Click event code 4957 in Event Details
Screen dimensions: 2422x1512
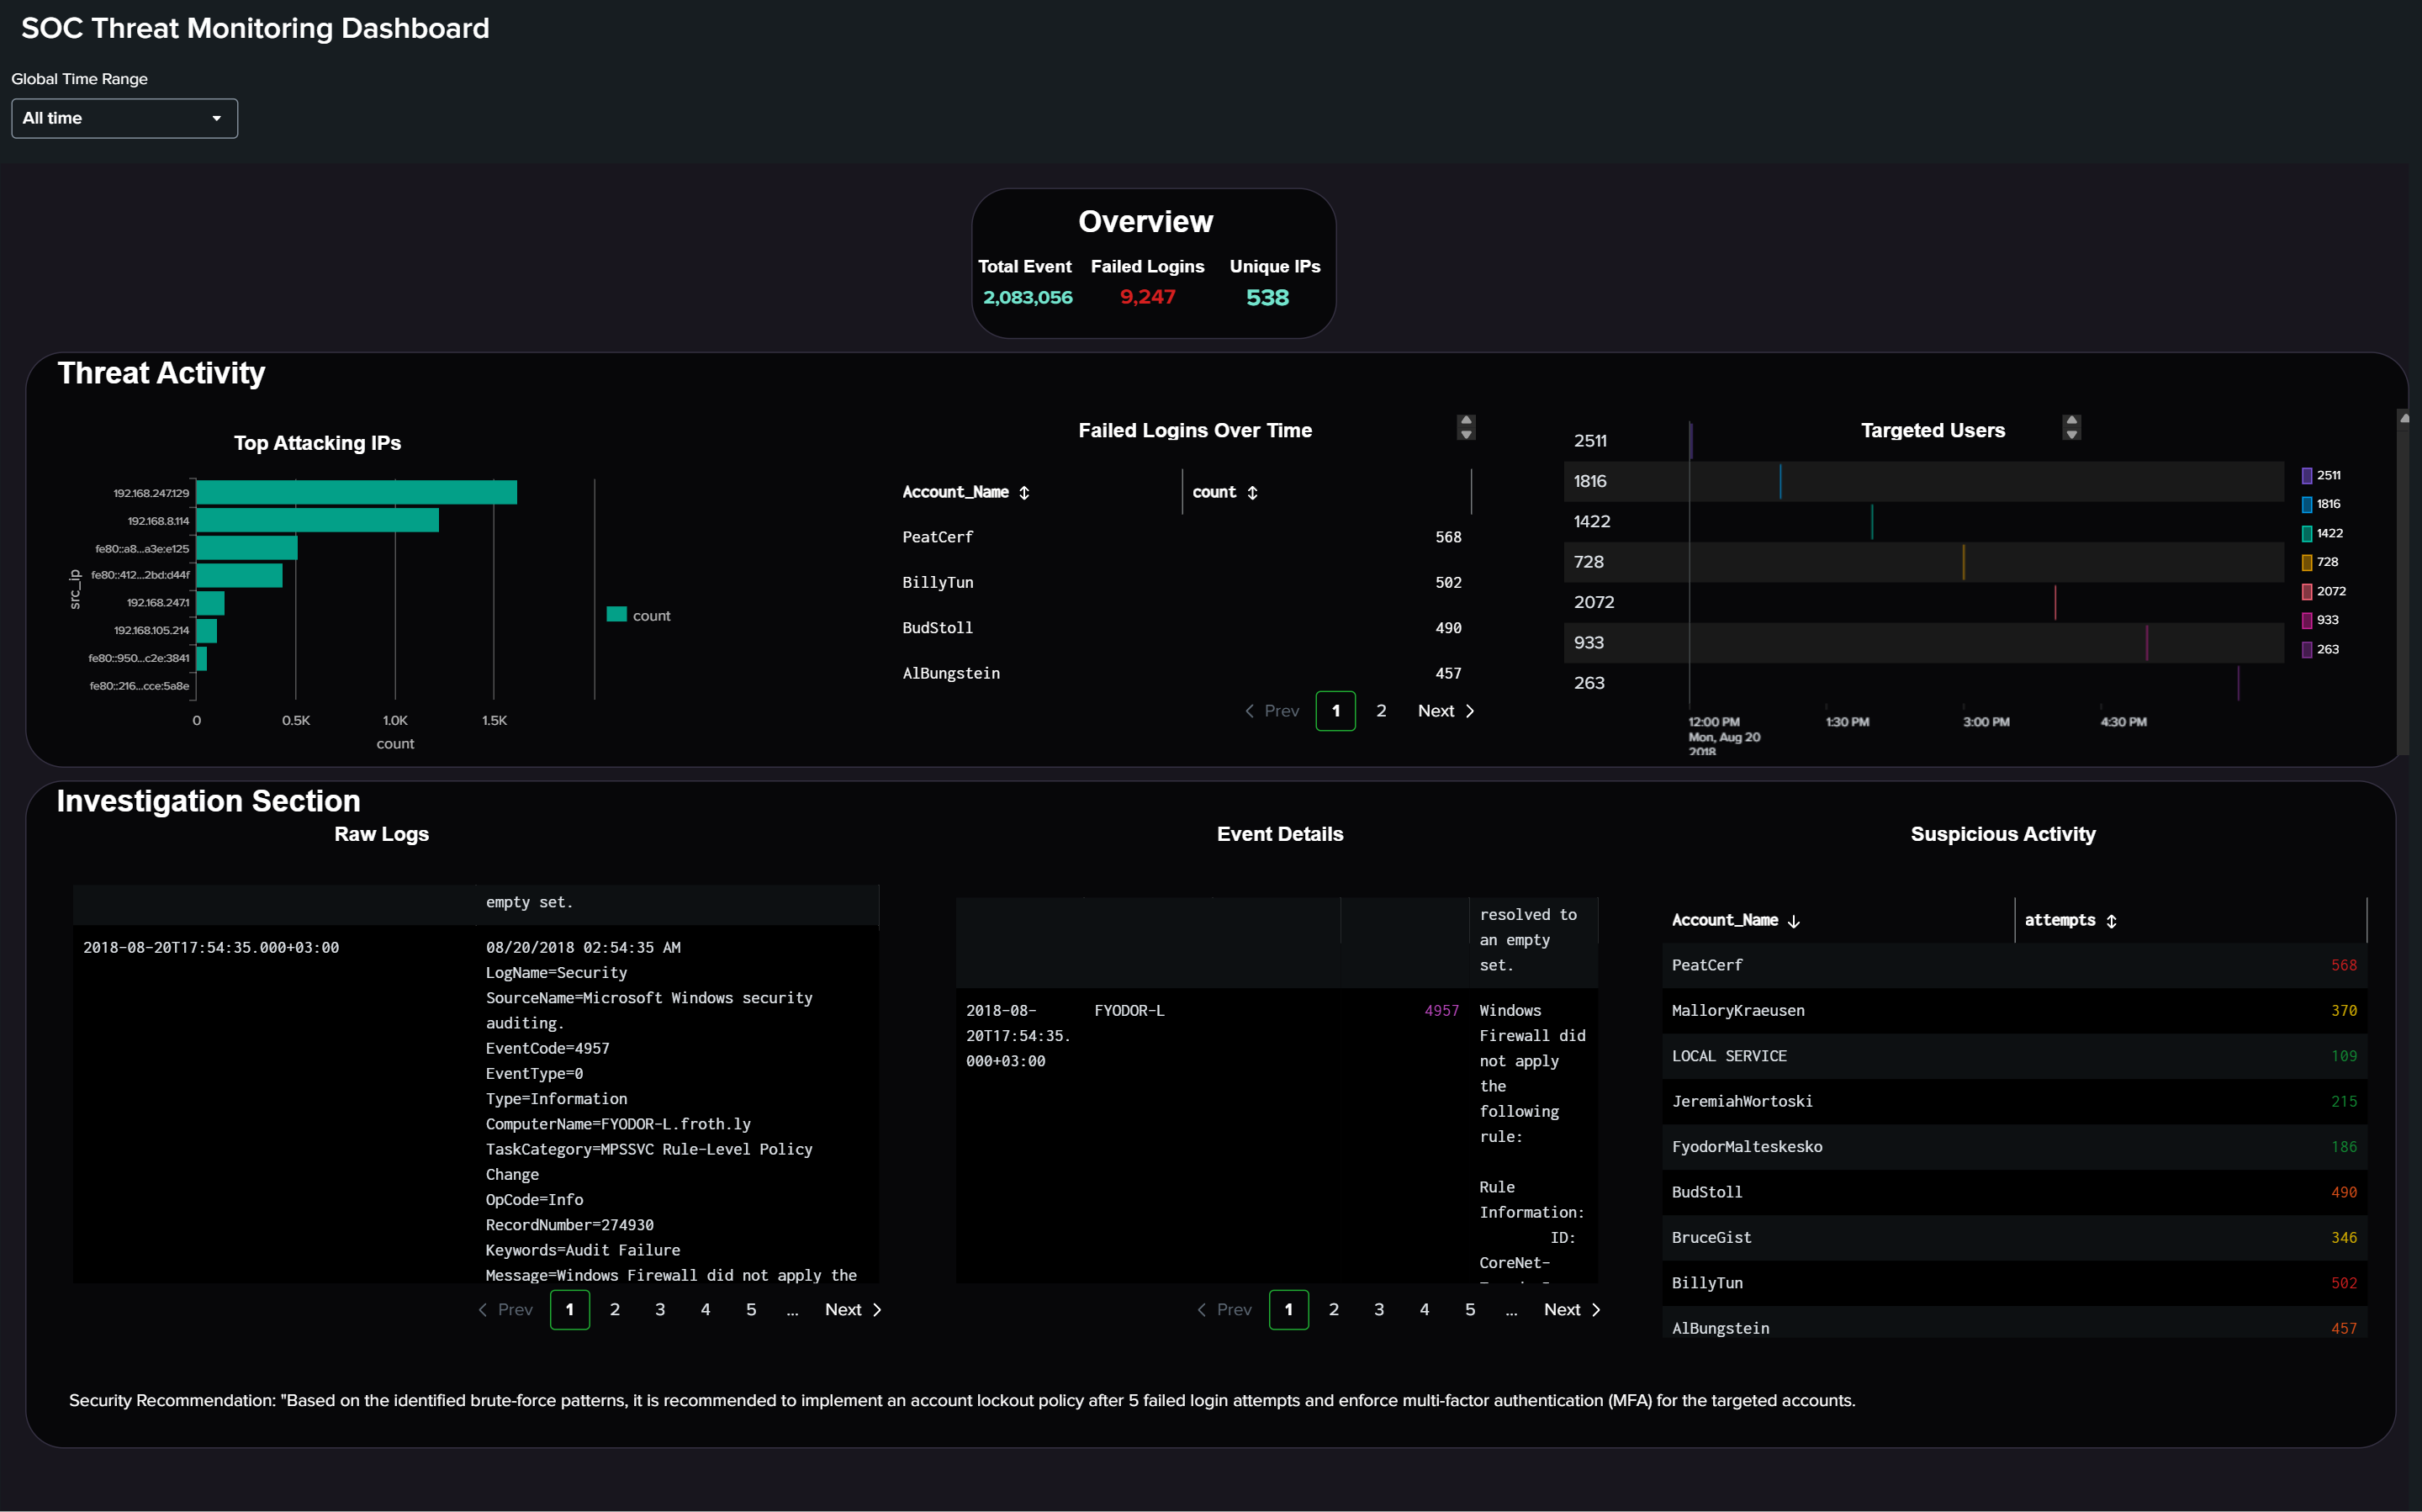1441,1011
